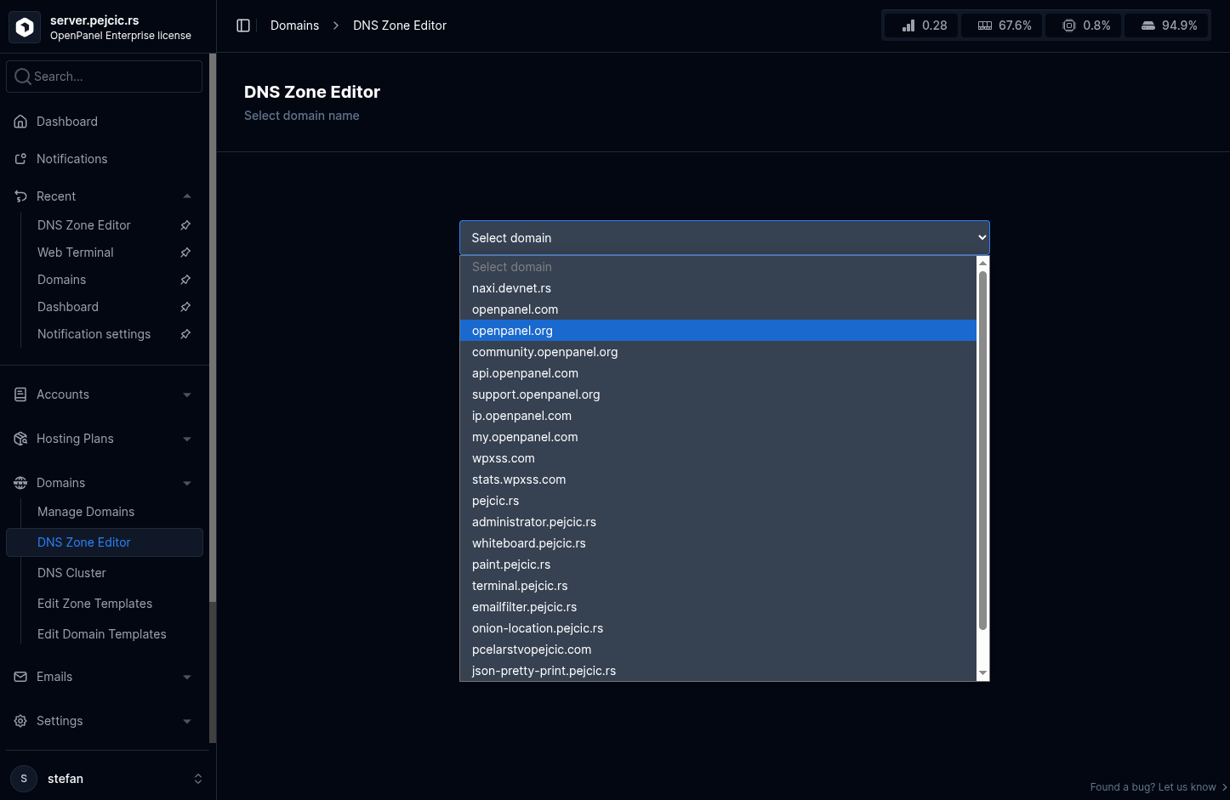Screen dimensions: 1230x800
Task: Select openpanel.org domain
Action: pyautogui.click(x=718, y=331)
